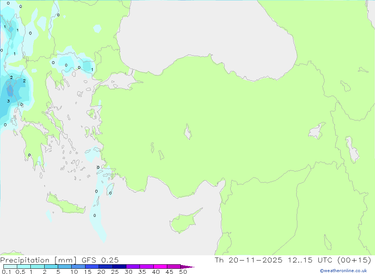The width and height of the screenshot is (375, 274).
Task: Click the 45–50 mm legend swatch
Action: (x=174, y=267)
